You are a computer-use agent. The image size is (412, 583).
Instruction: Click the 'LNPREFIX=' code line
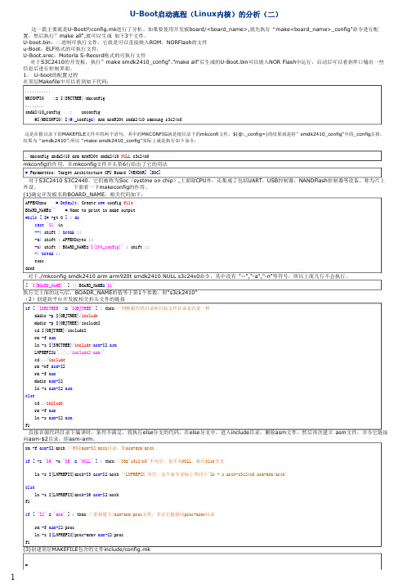click(x=69, y=352)
